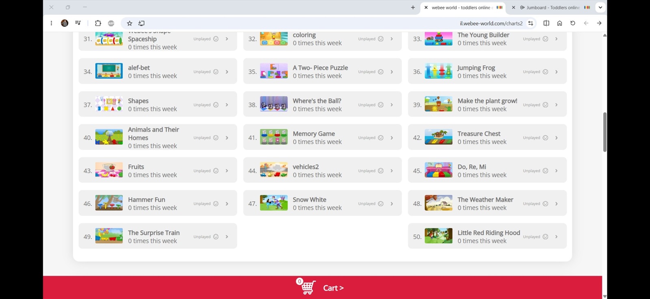650x299 pixels.
Task: Click the ABP Adblock Plus extension icon
Action: (x=111, y=23)
